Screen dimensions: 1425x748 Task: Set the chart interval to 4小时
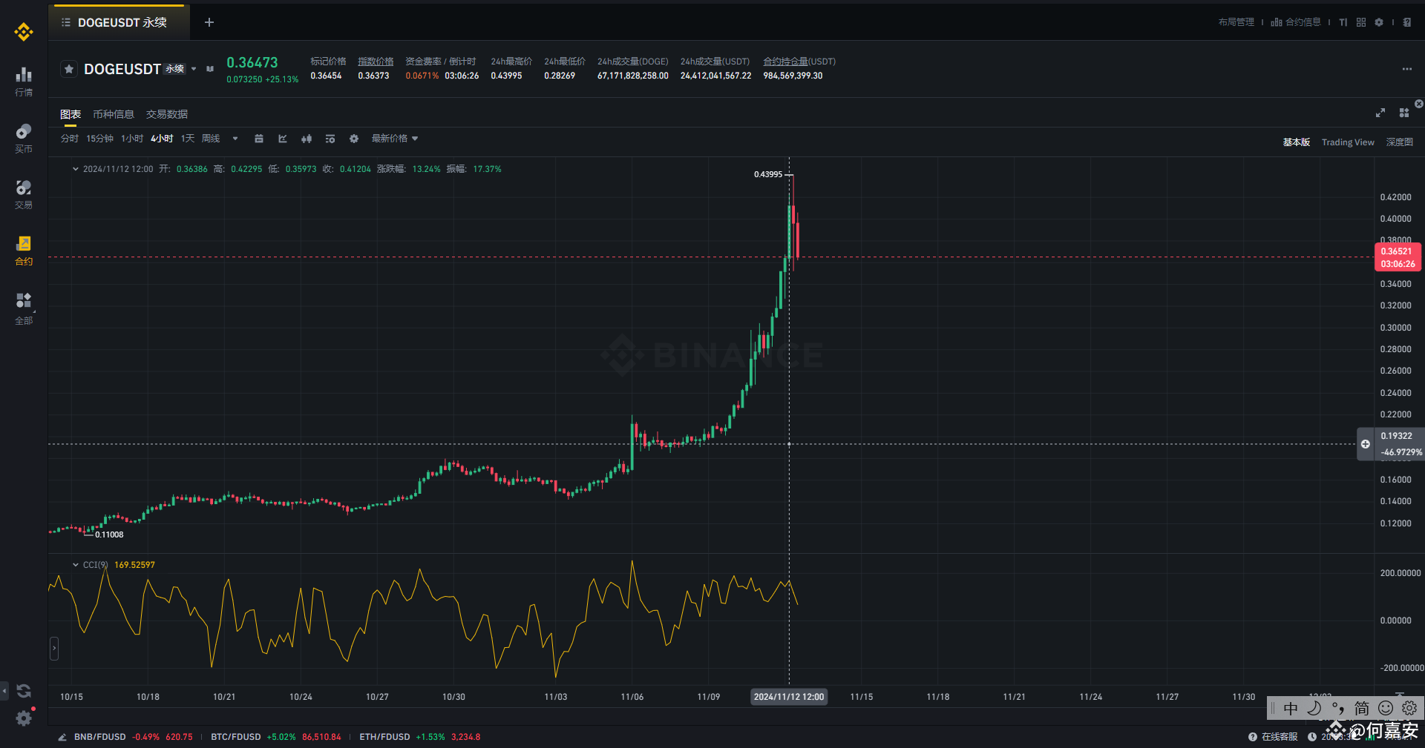pos(162,139)
